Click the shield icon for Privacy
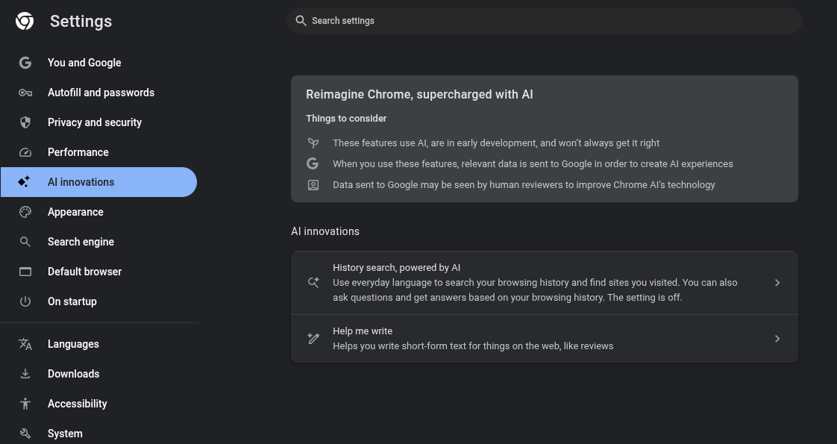 click(25, 122)
